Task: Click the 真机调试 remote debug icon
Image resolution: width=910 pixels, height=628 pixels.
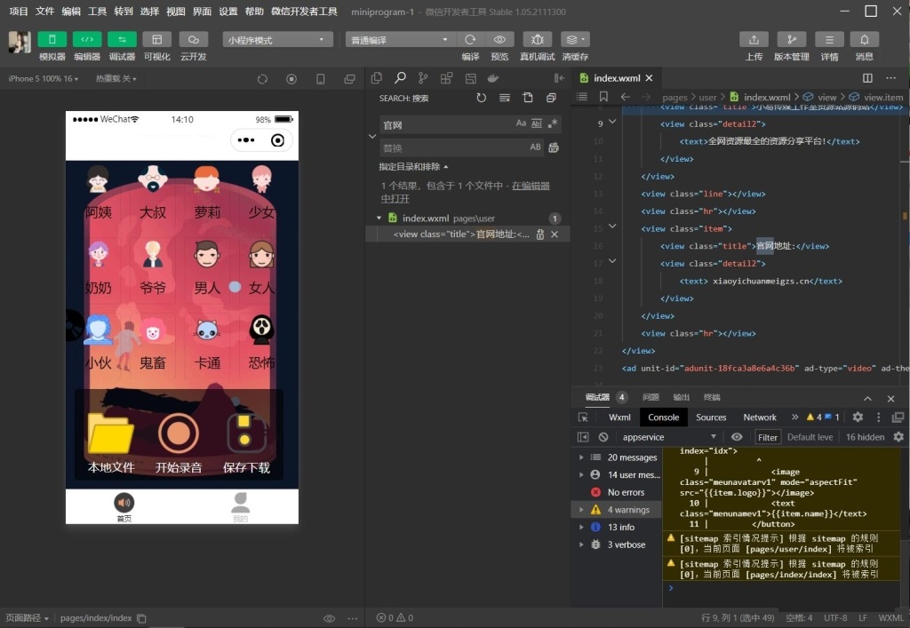Action: point(537,40)
